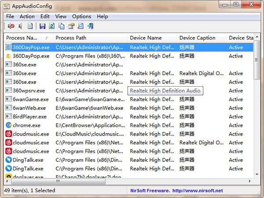264x198 pixels.
Task: Open the View menu
Action: 61,17
